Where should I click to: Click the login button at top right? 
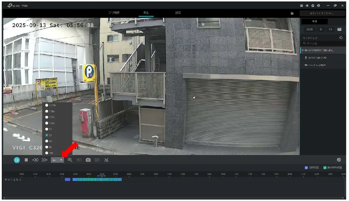pos(322,13)
